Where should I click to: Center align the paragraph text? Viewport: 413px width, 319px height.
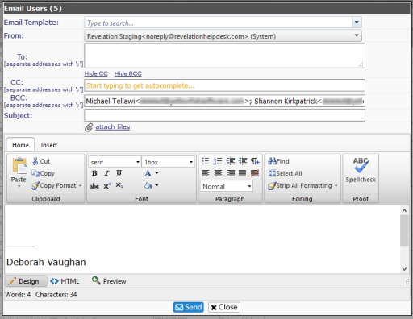coord(218,173)
